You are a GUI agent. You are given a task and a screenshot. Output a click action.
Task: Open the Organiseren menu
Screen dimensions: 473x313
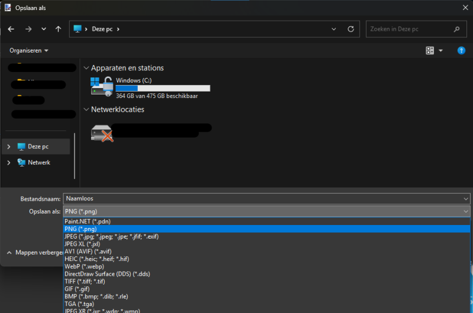(28, 51)
